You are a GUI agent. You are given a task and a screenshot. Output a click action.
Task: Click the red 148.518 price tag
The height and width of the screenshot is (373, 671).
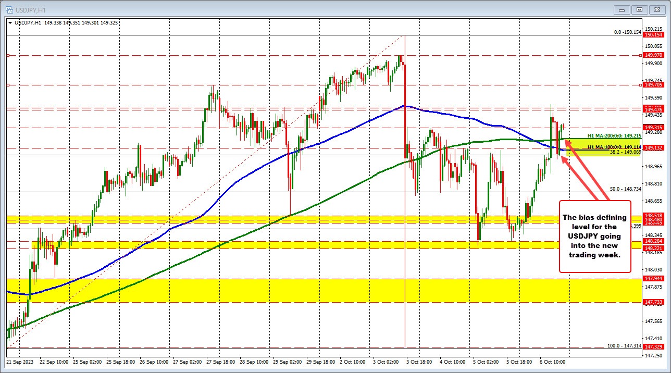coord(653,215)
